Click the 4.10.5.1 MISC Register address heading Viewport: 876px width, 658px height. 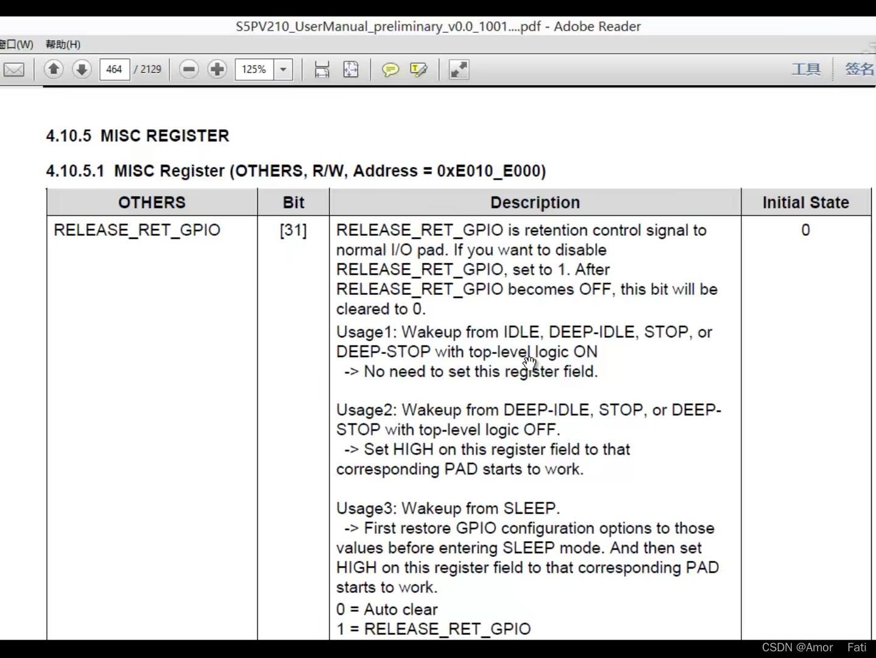point(296,171)
